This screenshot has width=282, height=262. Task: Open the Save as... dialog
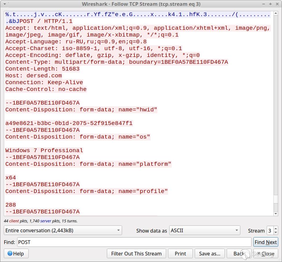[209, 254]
